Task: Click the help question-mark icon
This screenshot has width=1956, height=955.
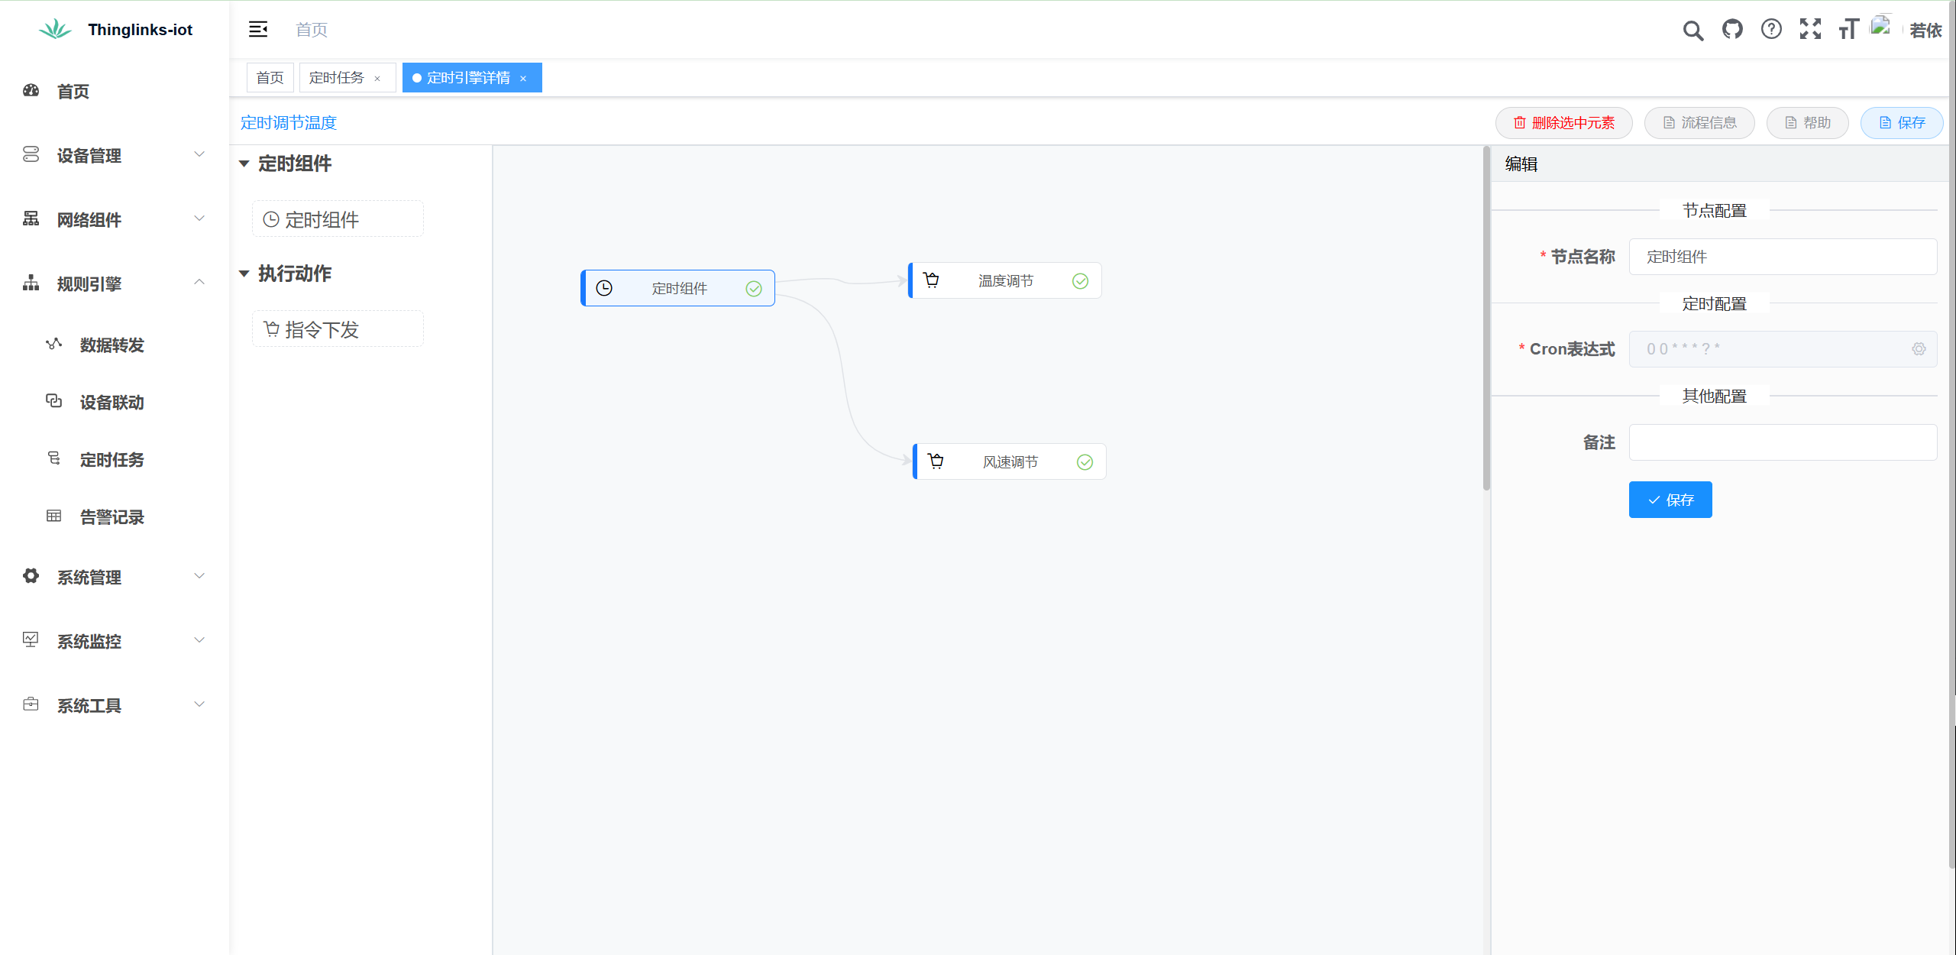Action: (x=1770, y=30)
